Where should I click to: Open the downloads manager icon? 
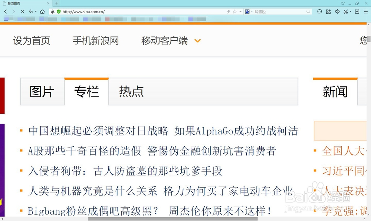[x=356, y=11]
